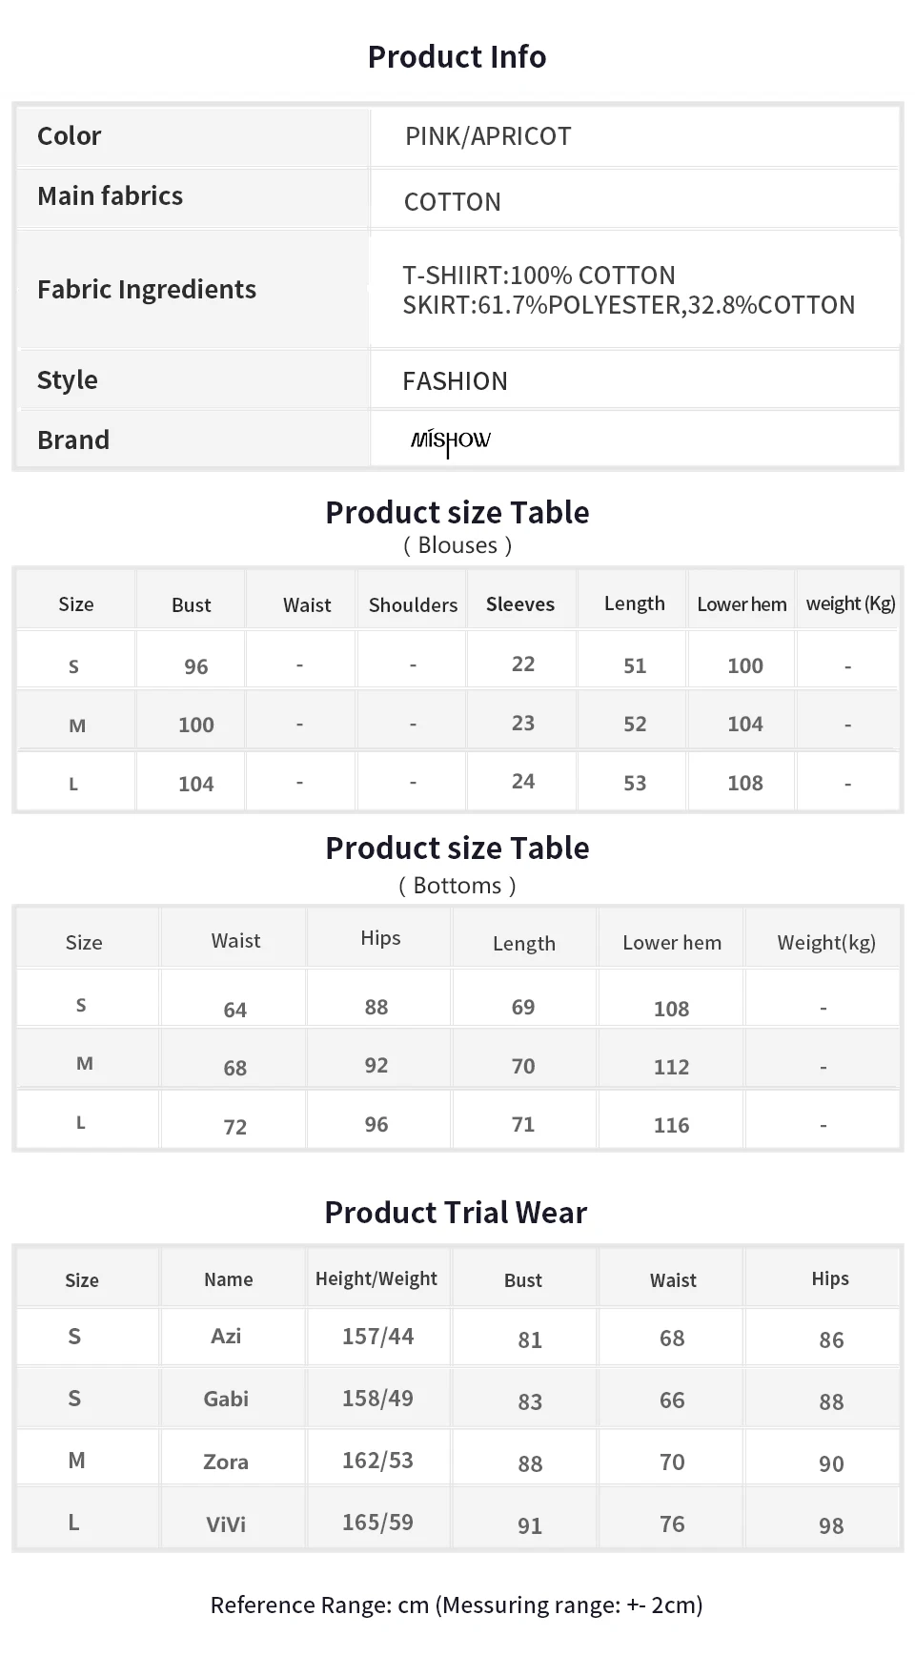
Task: Click Gabi's hips value 88
Action: click(831, 1401)
